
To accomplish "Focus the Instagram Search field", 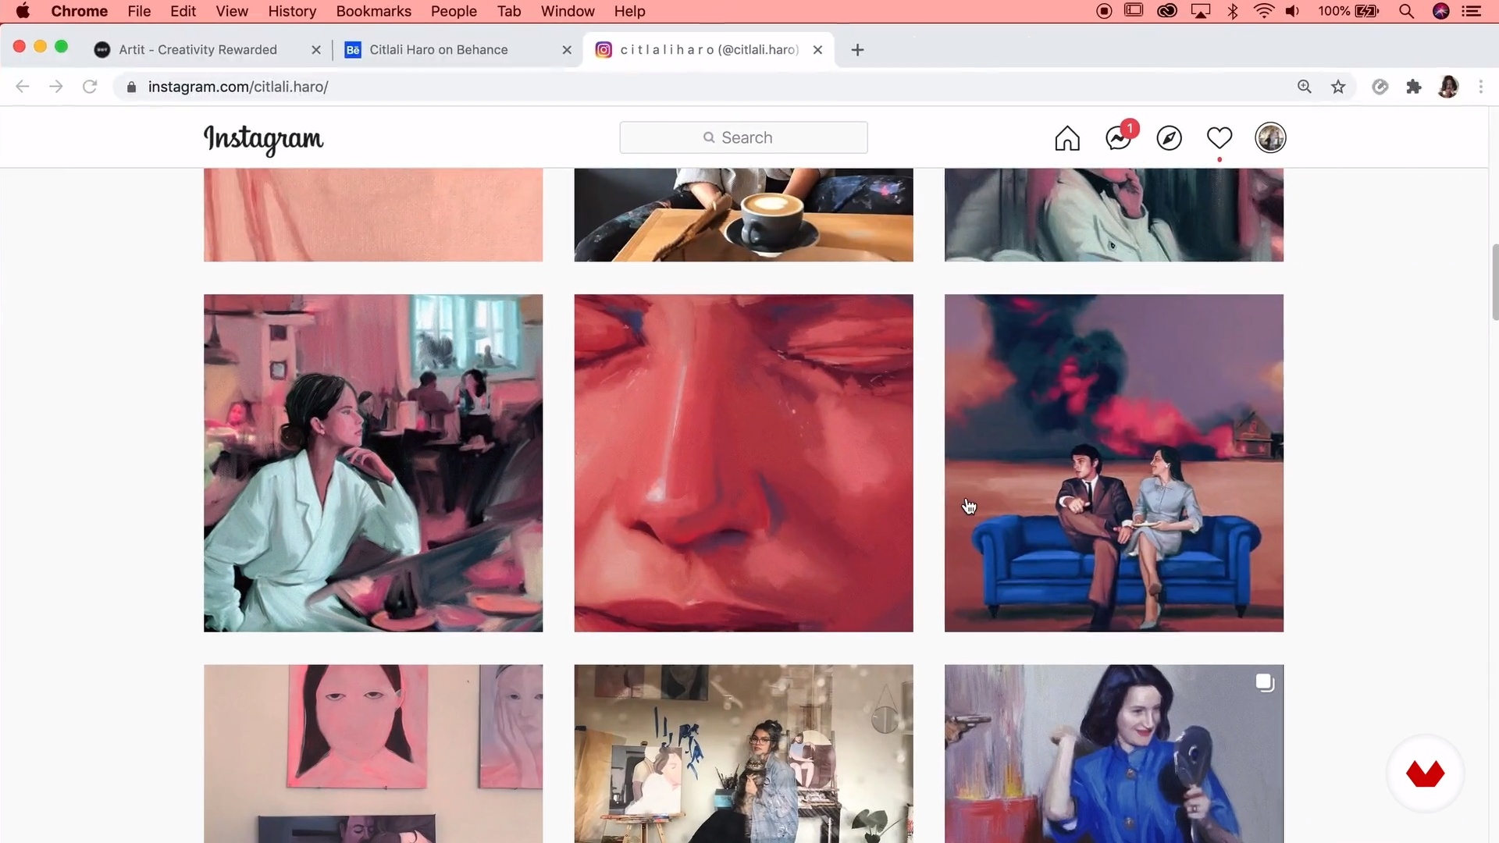I will click(x=743, y=137).
